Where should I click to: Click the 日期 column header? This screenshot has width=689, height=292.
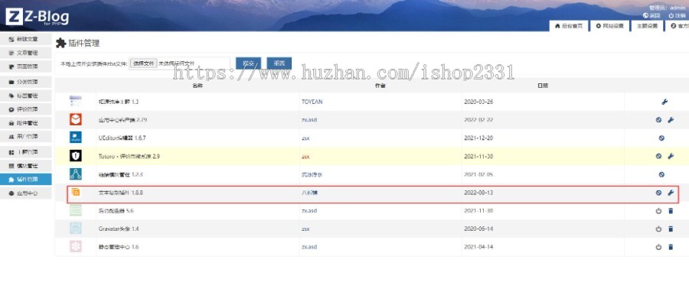pos(543,86)
